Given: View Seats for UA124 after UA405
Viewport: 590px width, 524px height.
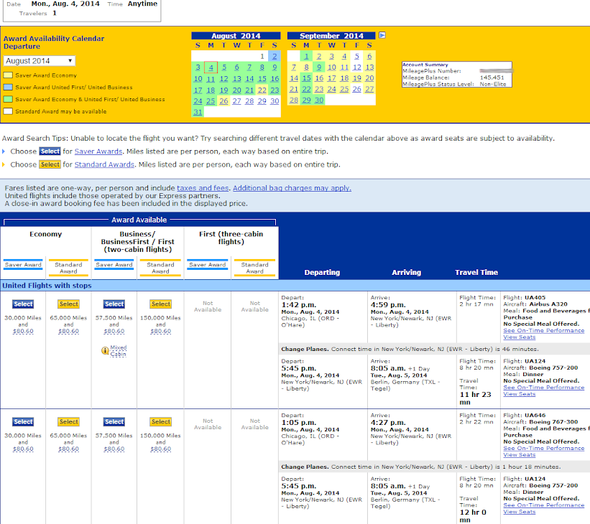Looking at the screenshot, I should click(x=520, y=394).
